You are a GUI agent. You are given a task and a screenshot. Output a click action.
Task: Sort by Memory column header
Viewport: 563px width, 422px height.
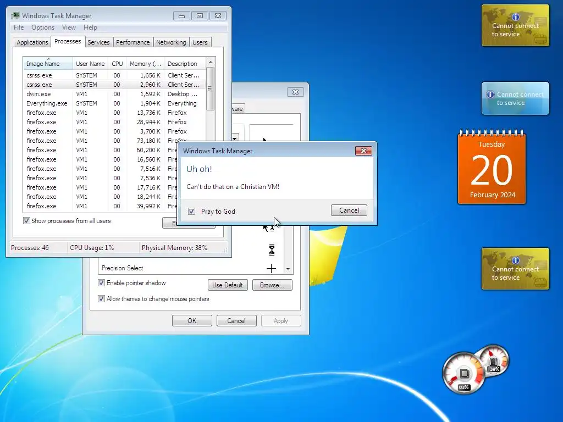pyautogui.click(x=145, y=64)
